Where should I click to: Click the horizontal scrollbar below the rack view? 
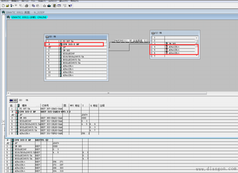point(108,93)
